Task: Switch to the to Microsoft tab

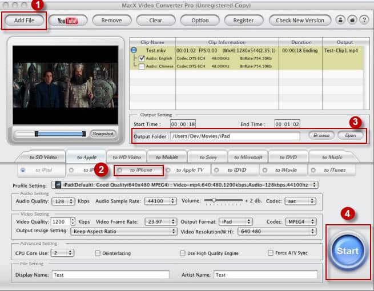Action: 248,157
